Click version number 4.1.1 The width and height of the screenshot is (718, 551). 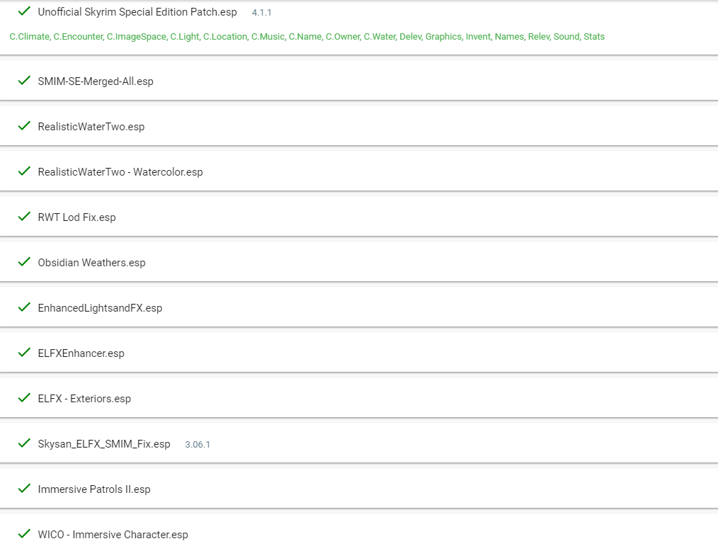(261, 13)
